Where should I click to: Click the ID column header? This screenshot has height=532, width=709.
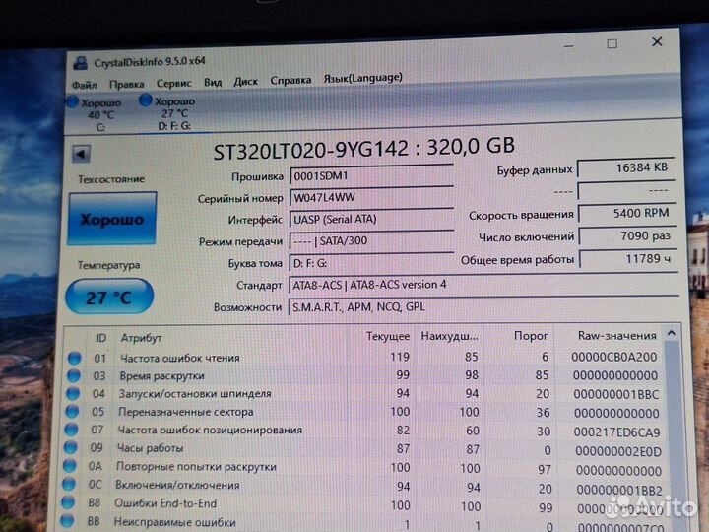point(100,338)
